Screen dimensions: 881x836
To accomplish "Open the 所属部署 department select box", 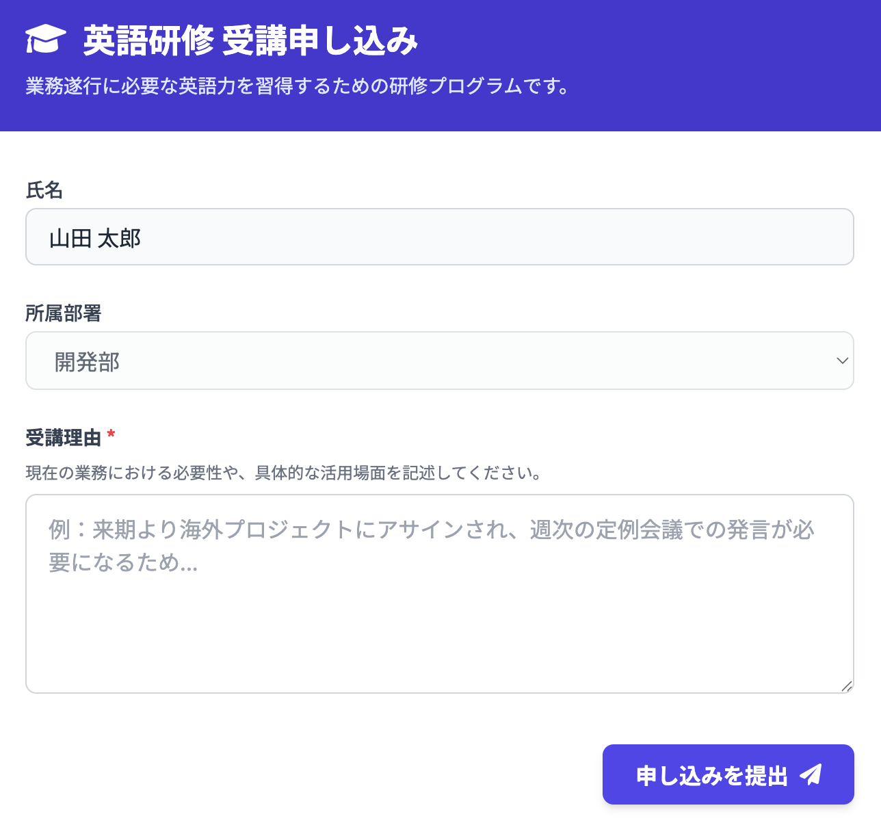I will (x=439, y=361).
